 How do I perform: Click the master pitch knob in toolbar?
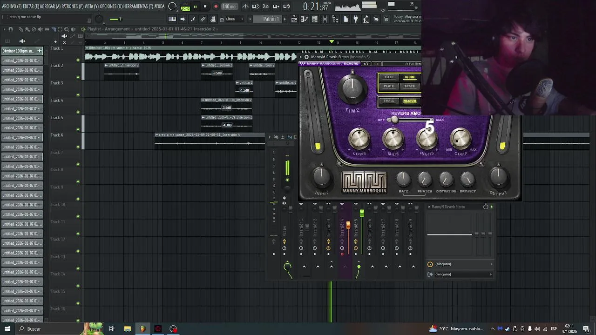point(99,19)
